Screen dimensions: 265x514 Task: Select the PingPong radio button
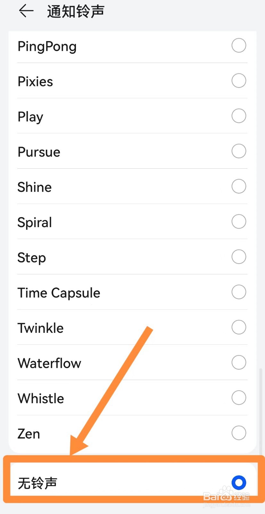click(x=239, y=45)
